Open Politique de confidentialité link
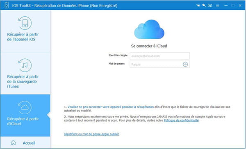Viewport: 246px width, 149px height. pos(181,120)
